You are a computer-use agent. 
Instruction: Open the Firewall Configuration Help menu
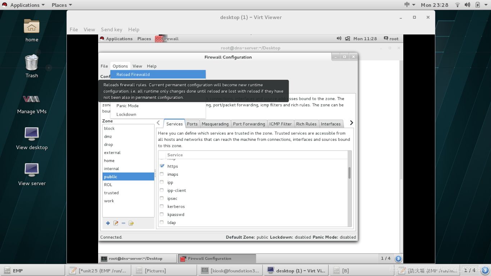coord(152,66)
